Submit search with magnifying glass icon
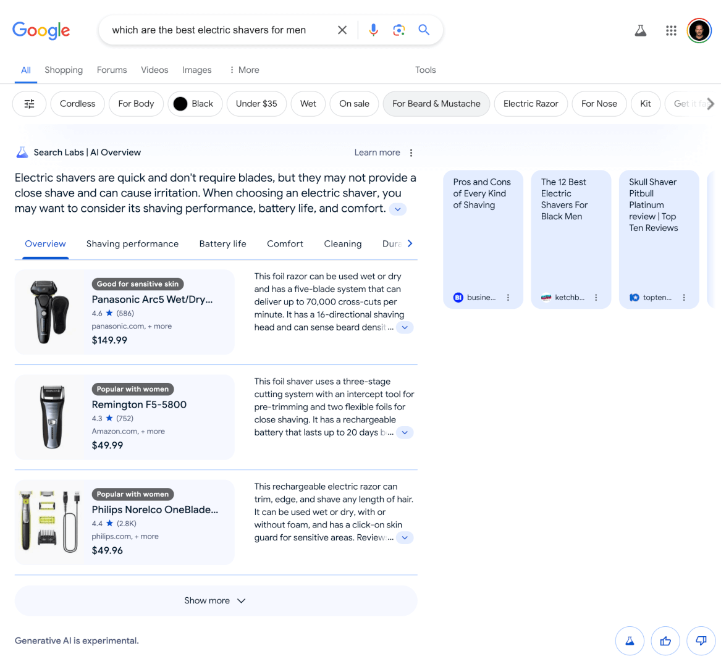 tap(423, 30)
